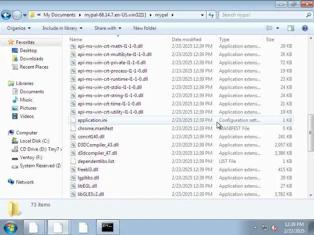The height and width of the screenshot is (235, 314).
Task: Open Downloads in the navigation pane
Action: (31, 58)
